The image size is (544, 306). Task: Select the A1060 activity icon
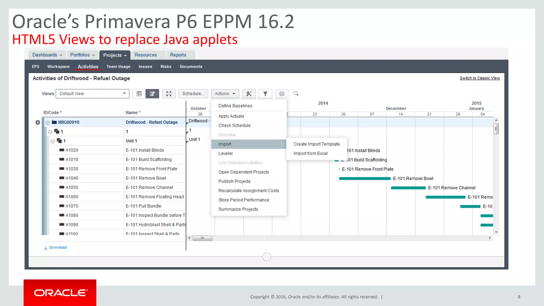click(62, 197)
